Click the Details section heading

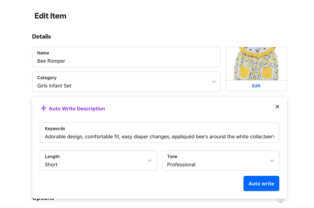[41, 36]
